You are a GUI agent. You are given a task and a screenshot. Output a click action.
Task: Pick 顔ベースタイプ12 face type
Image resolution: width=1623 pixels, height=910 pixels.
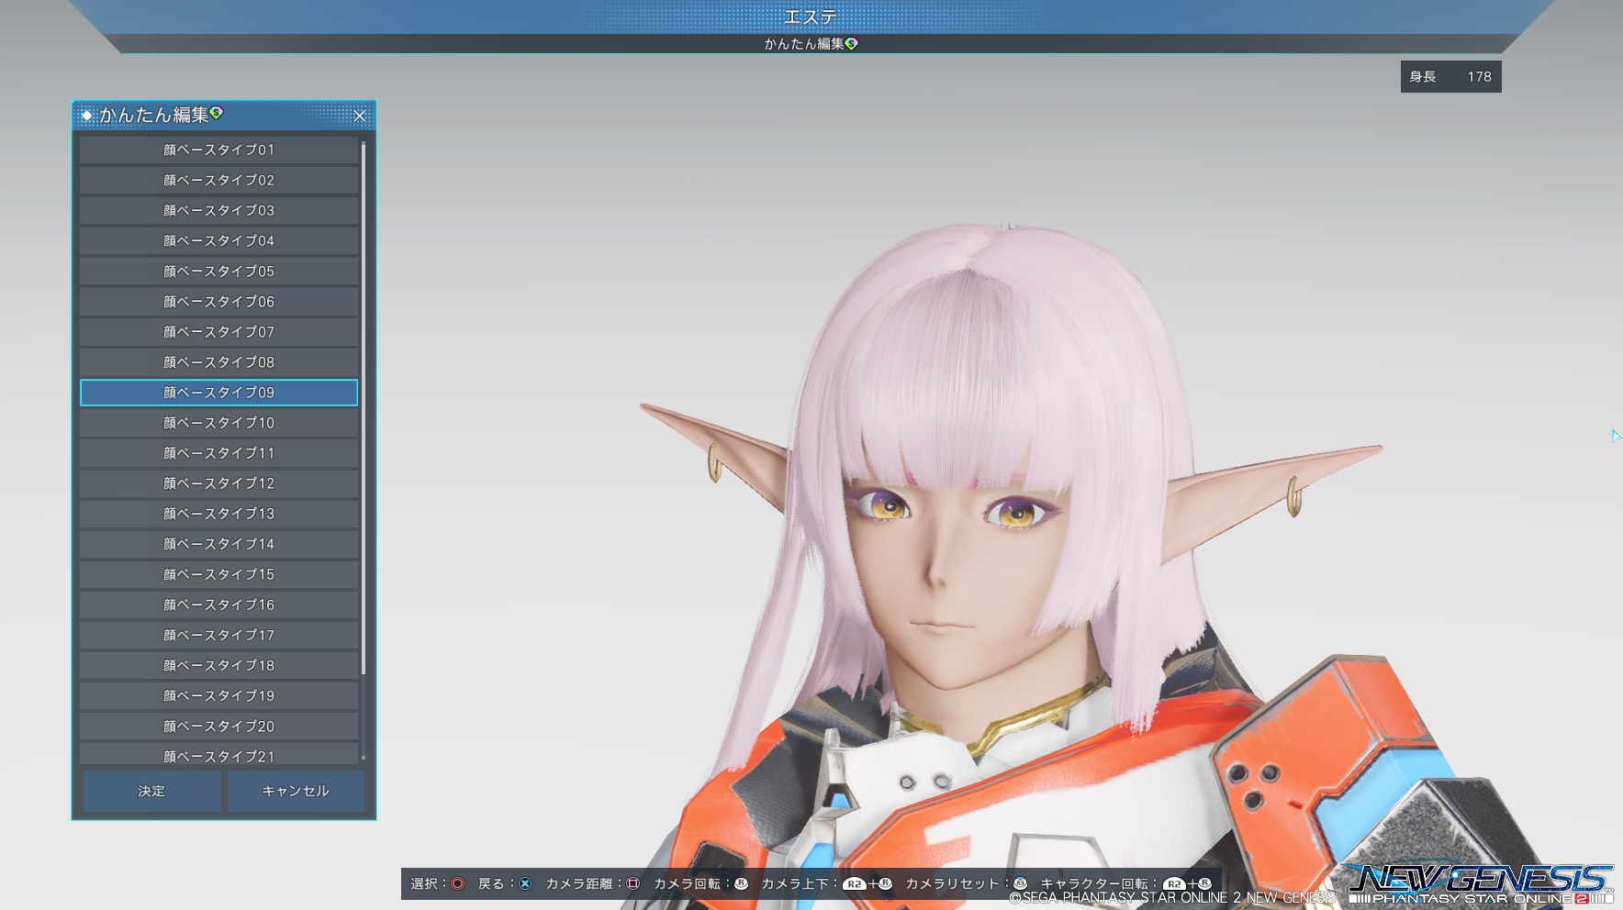tap(218, 483)
